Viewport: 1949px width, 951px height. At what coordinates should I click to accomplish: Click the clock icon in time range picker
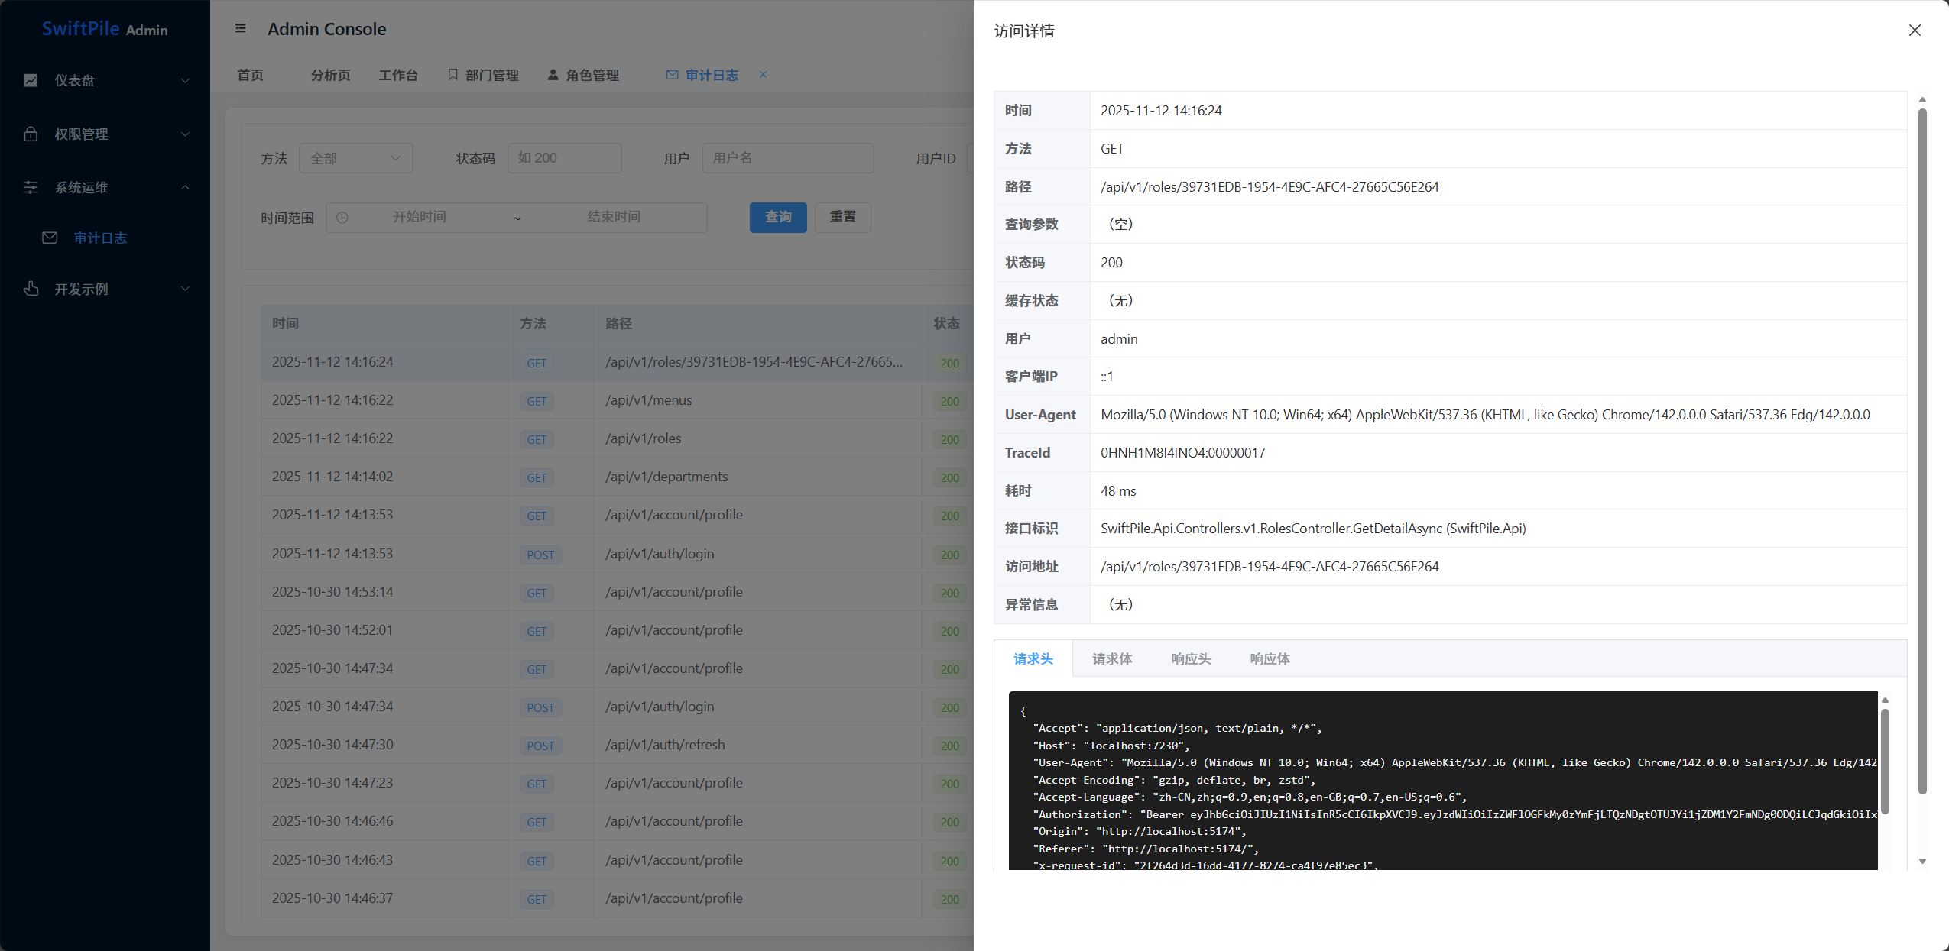342,218
